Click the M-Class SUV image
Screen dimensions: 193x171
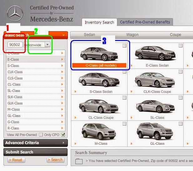point(99,132)
